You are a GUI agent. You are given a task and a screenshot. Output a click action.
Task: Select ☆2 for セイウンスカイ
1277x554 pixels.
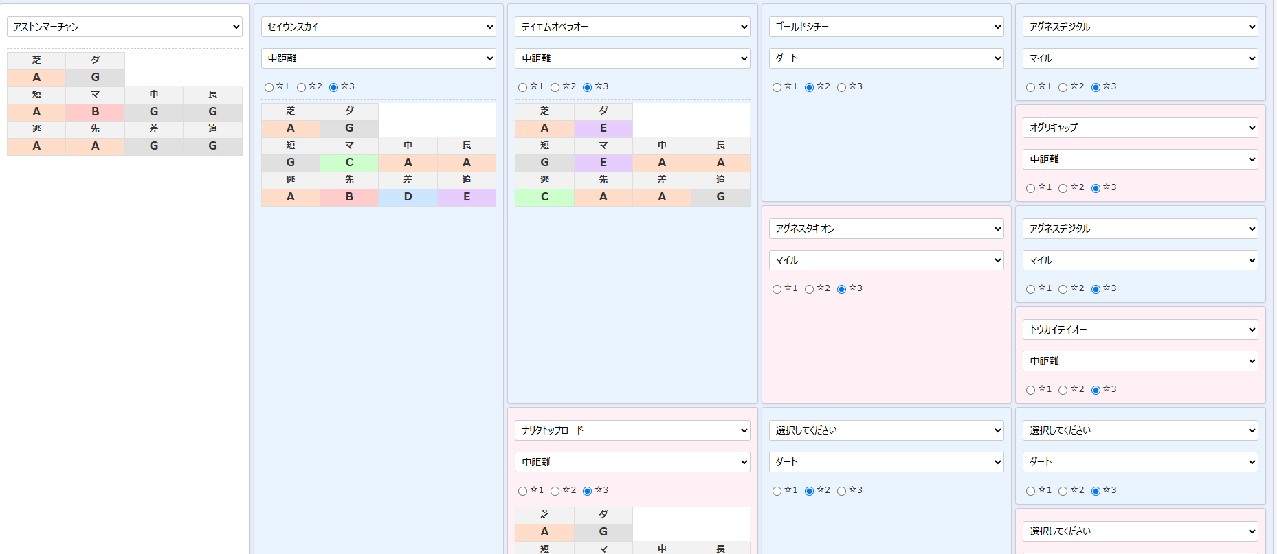pos(301,87)
